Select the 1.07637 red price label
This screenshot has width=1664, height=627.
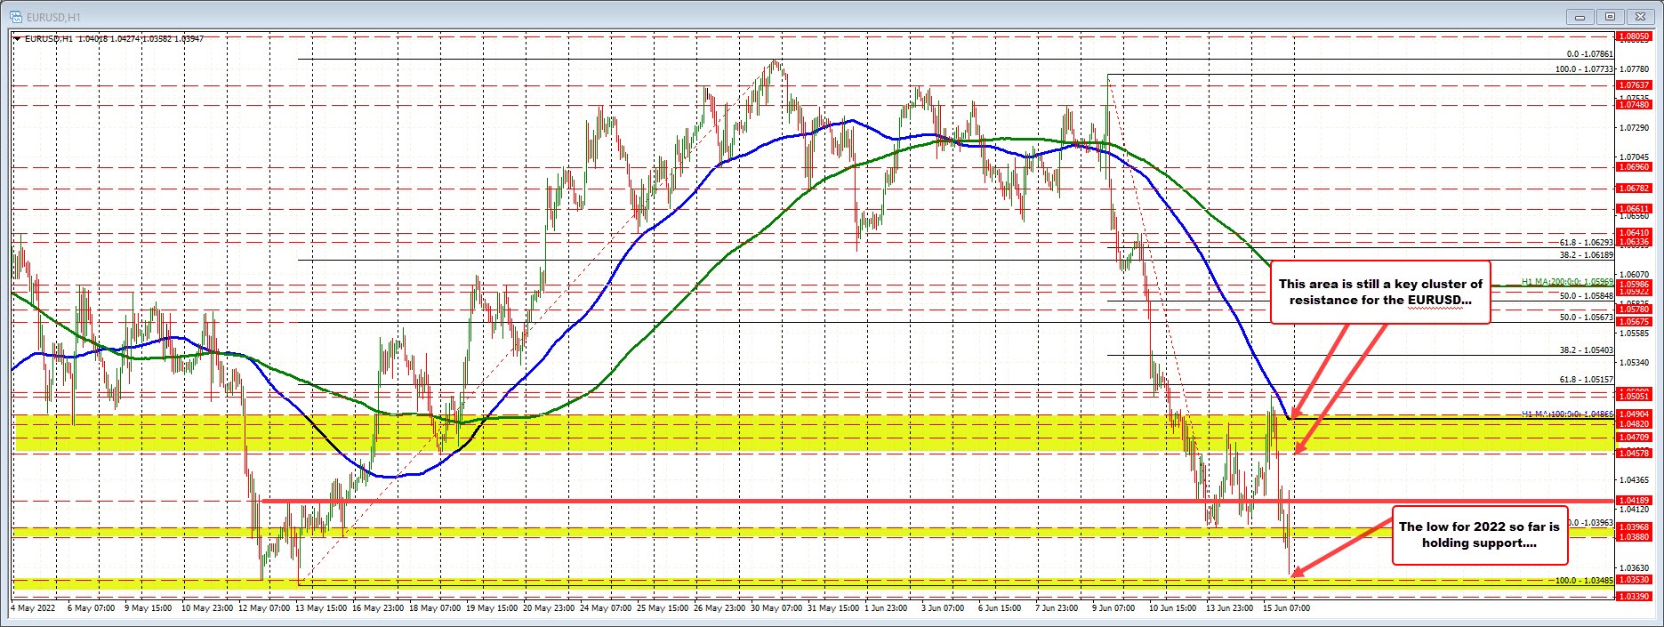coord(1635,85)
